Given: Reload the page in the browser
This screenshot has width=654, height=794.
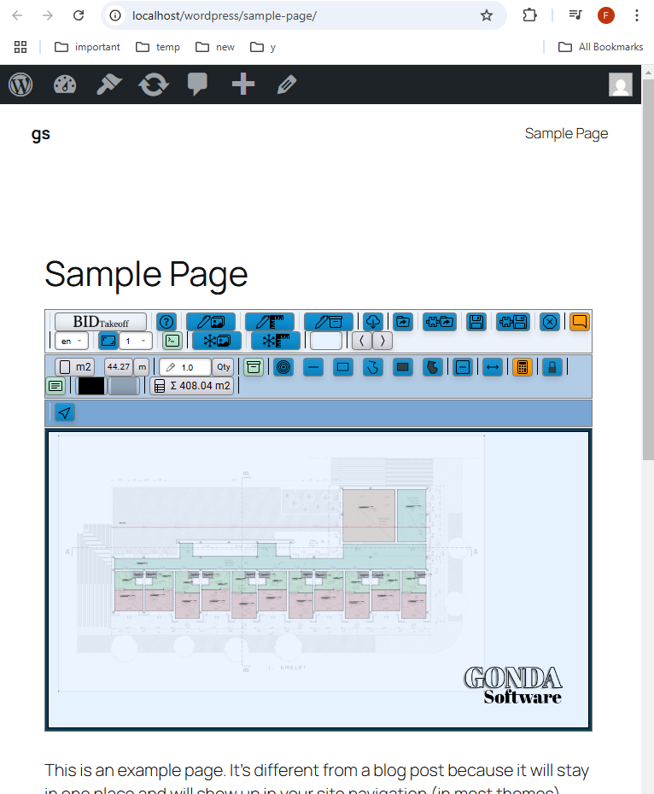Looking at the screenshot, I should point(79,15).
